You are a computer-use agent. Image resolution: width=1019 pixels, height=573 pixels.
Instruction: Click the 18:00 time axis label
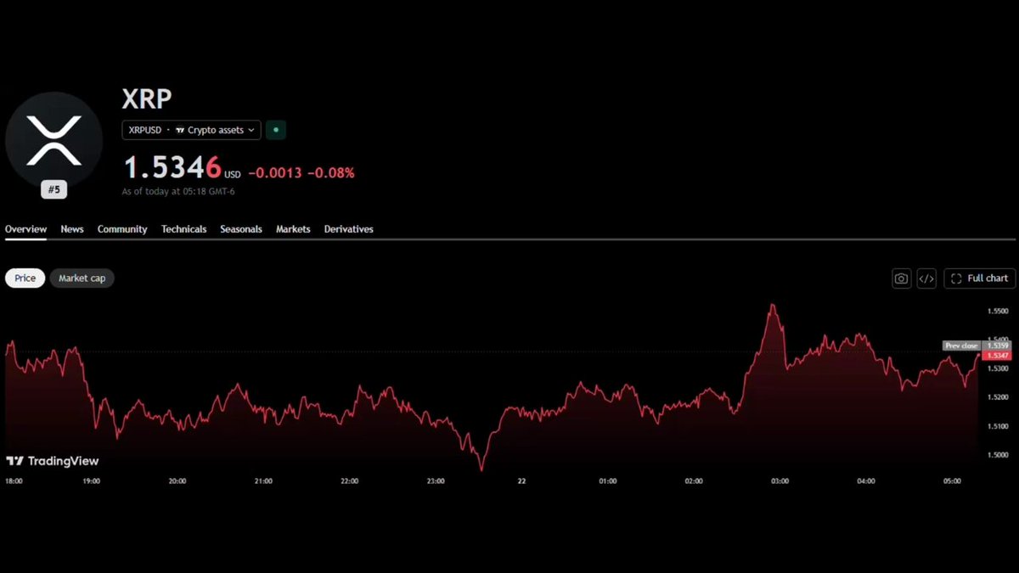[14, 481]
